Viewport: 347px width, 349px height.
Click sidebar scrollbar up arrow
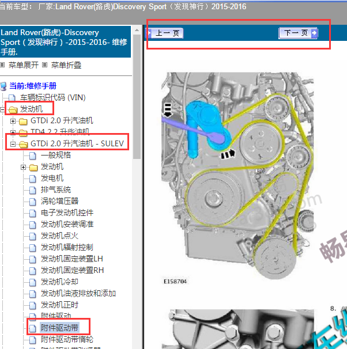pos(137,30)
